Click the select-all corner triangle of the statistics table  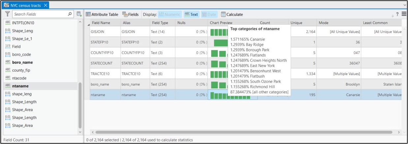coord(88,24)
